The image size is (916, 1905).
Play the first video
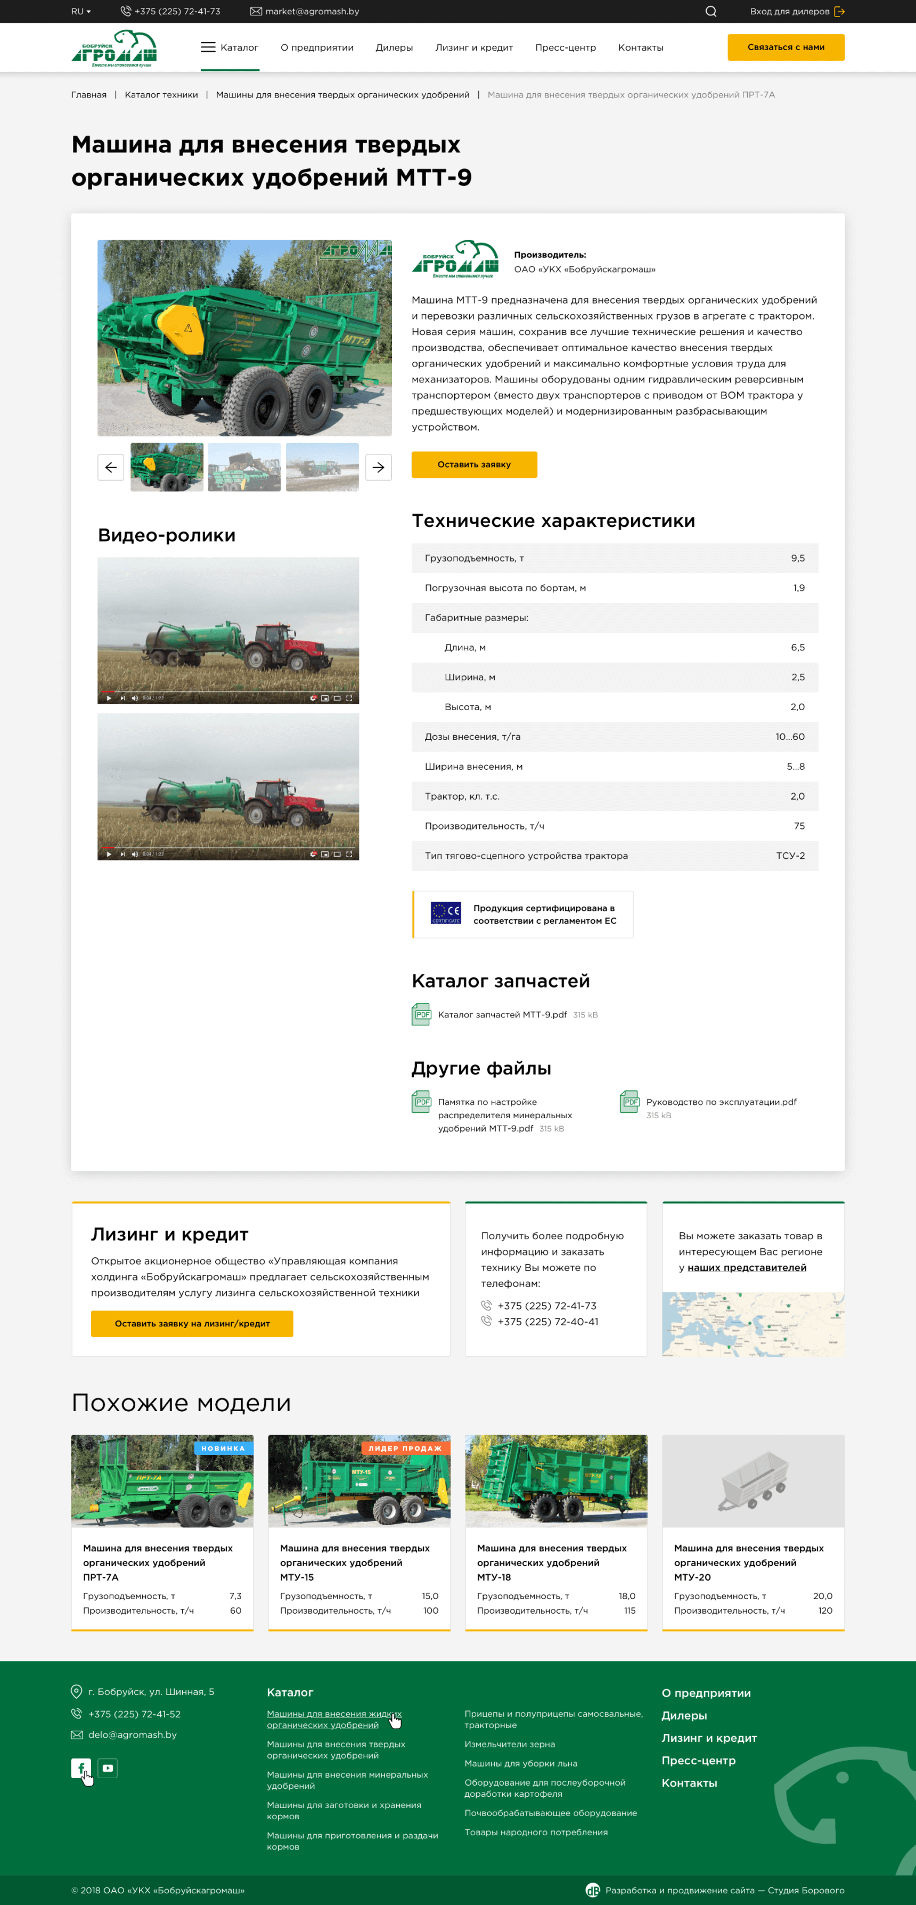coord(109,698)
